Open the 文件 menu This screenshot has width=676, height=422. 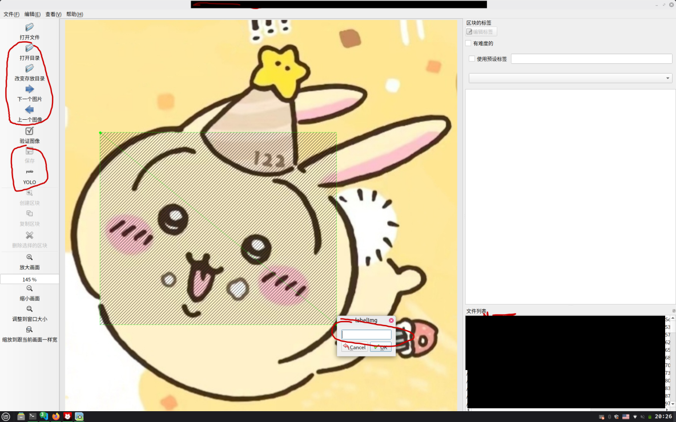tap(10, 14)
